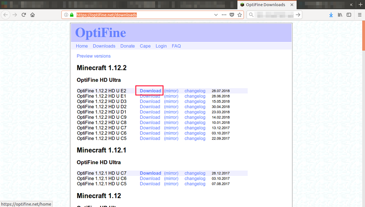View changelog for 1.12.2 HD U E2
Image resolution: width=365 pixels, height=207 pixels.
(x=195, y=91)
